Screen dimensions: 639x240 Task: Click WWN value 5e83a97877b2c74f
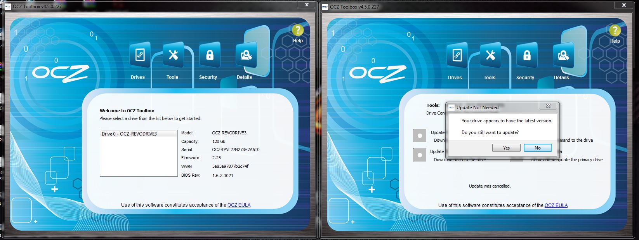tap(230, 166)
